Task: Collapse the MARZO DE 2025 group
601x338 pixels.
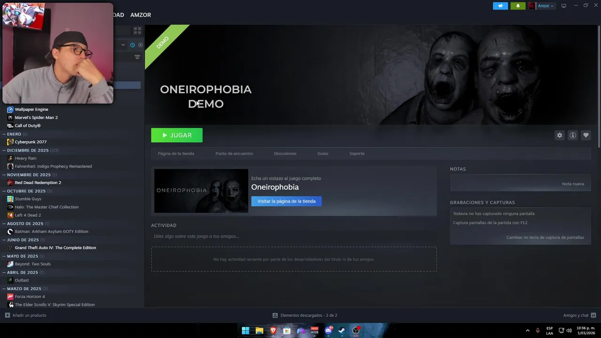Action: pos(4,289)
